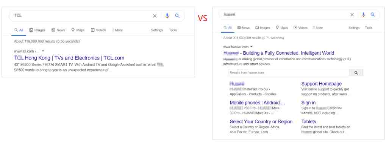Expand the More menu in left results
The height and width of the screenshot is (147, 389).
click(117, 30)
